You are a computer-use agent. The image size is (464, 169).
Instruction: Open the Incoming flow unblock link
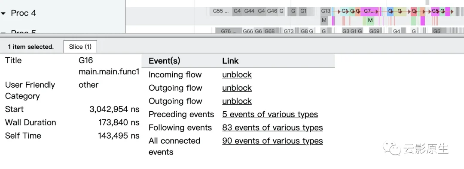point(237,74)
